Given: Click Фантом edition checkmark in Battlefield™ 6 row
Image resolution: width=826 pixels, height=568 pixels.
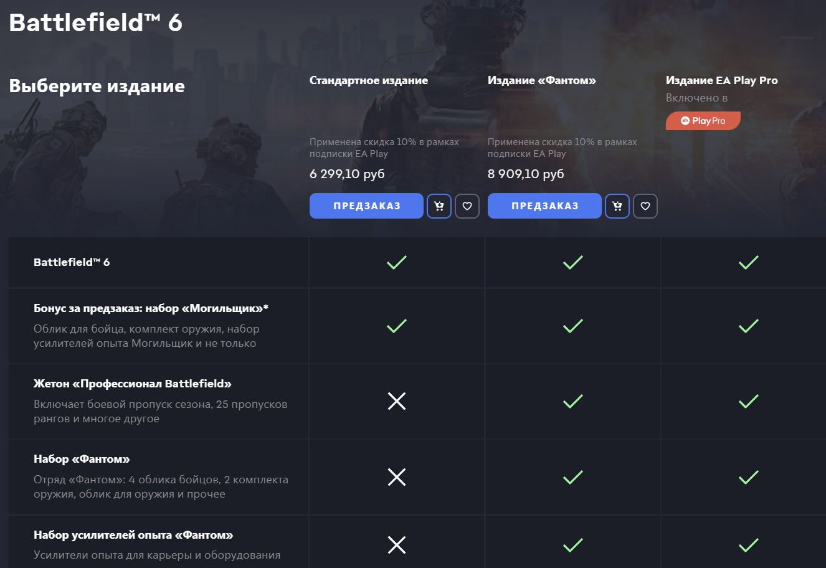Looking at the screenshot, I should tap(573, 262).
